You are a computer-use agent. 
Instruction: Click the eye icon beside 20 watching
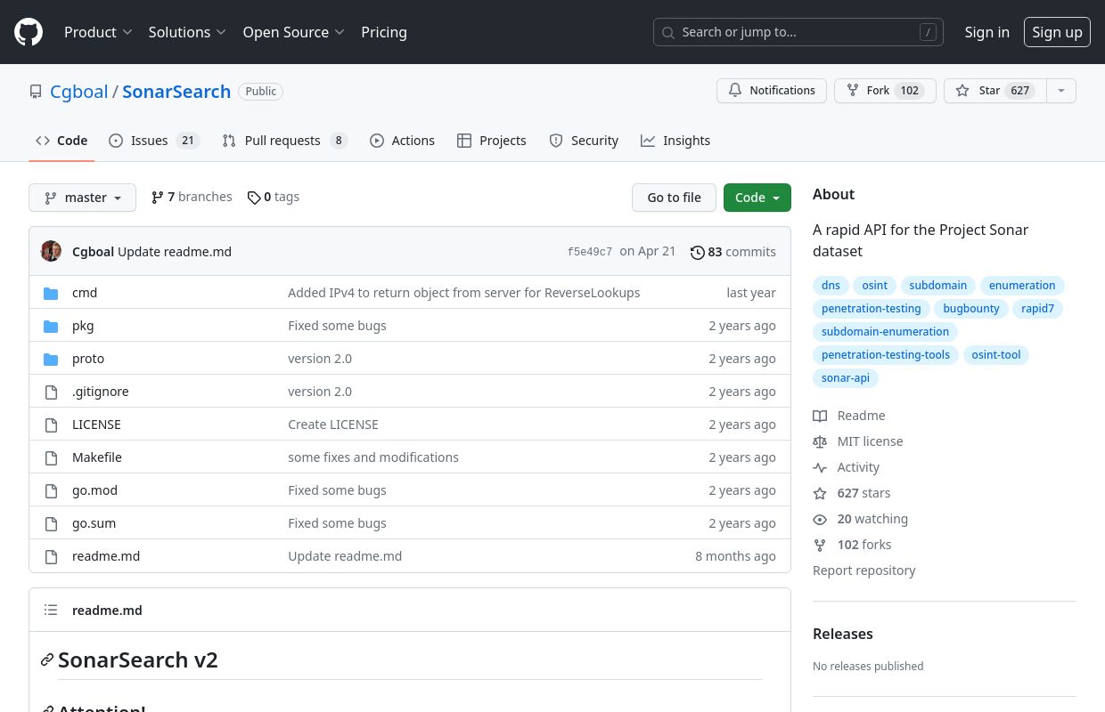(x=820, y=519)
